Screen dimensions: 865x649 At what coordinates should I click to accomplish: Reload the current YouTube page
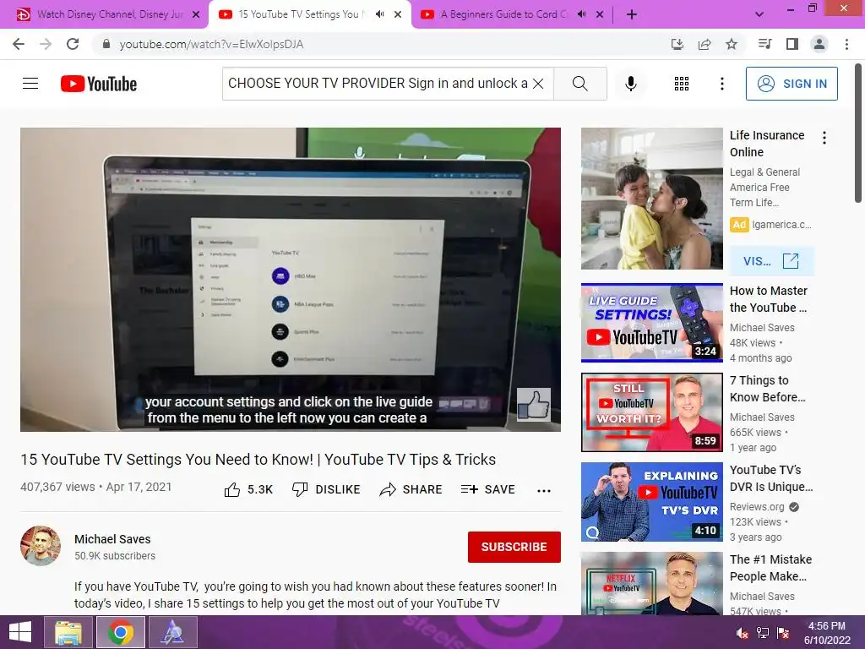point(73,44)
